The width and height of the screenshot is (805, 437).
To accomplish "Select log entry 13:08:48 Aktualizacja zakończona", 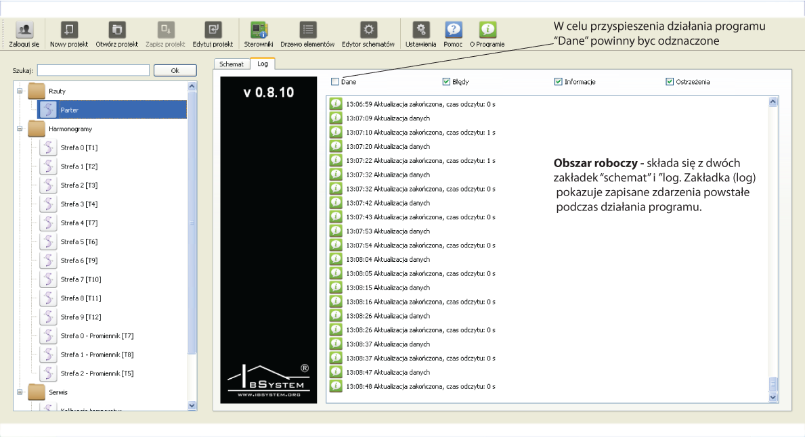I will click(x=420, y=386).
